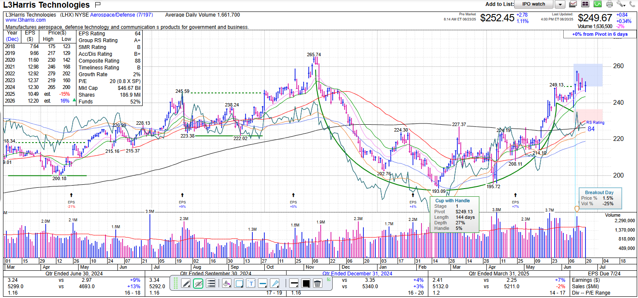Print the chart with printer icon
This screenshot has height=298, width=638.
(609, 4)
